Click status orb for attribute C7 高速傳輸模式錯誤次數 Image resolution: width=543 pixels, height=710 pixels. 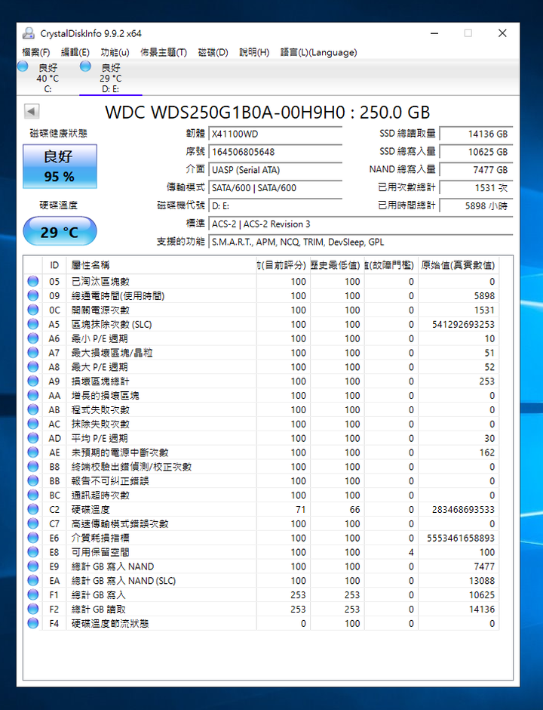[33, 524]
